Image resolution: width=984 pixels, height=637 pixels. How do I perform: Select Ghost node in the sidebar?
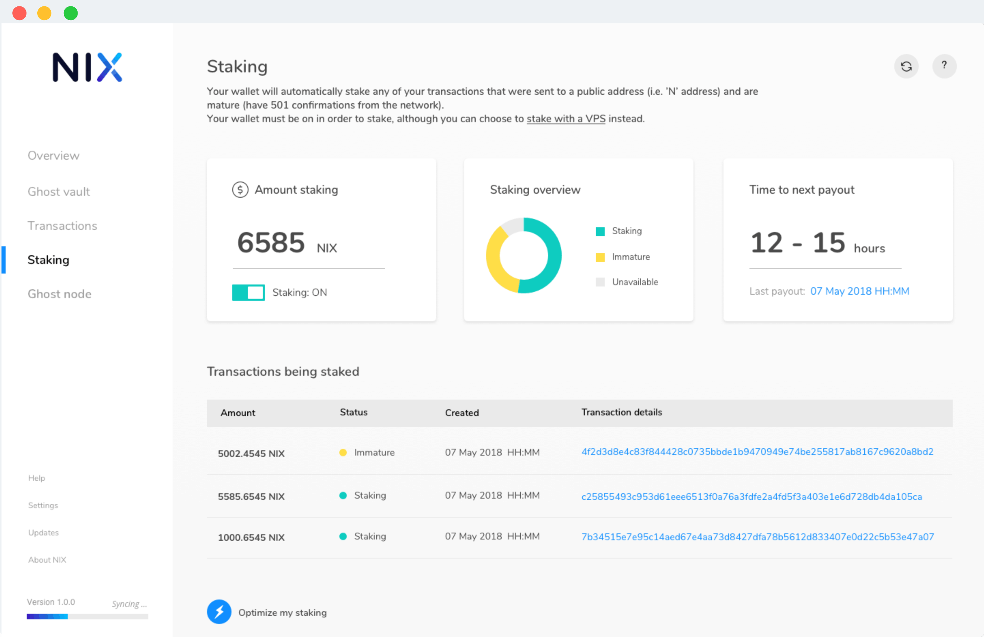[60, 294]
